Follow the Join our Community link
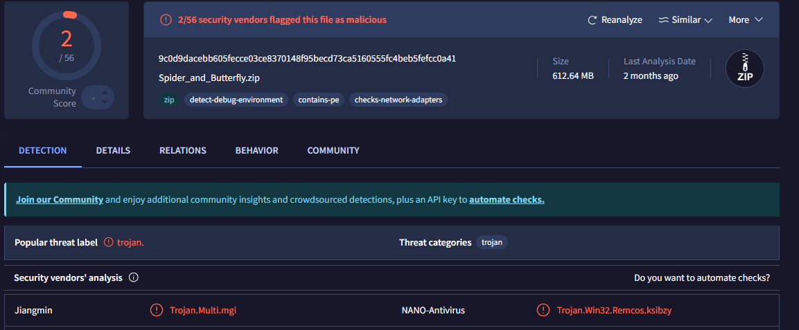Image resolution: width=799 pixels, height=330 pixels. click(x=60, y=199)
